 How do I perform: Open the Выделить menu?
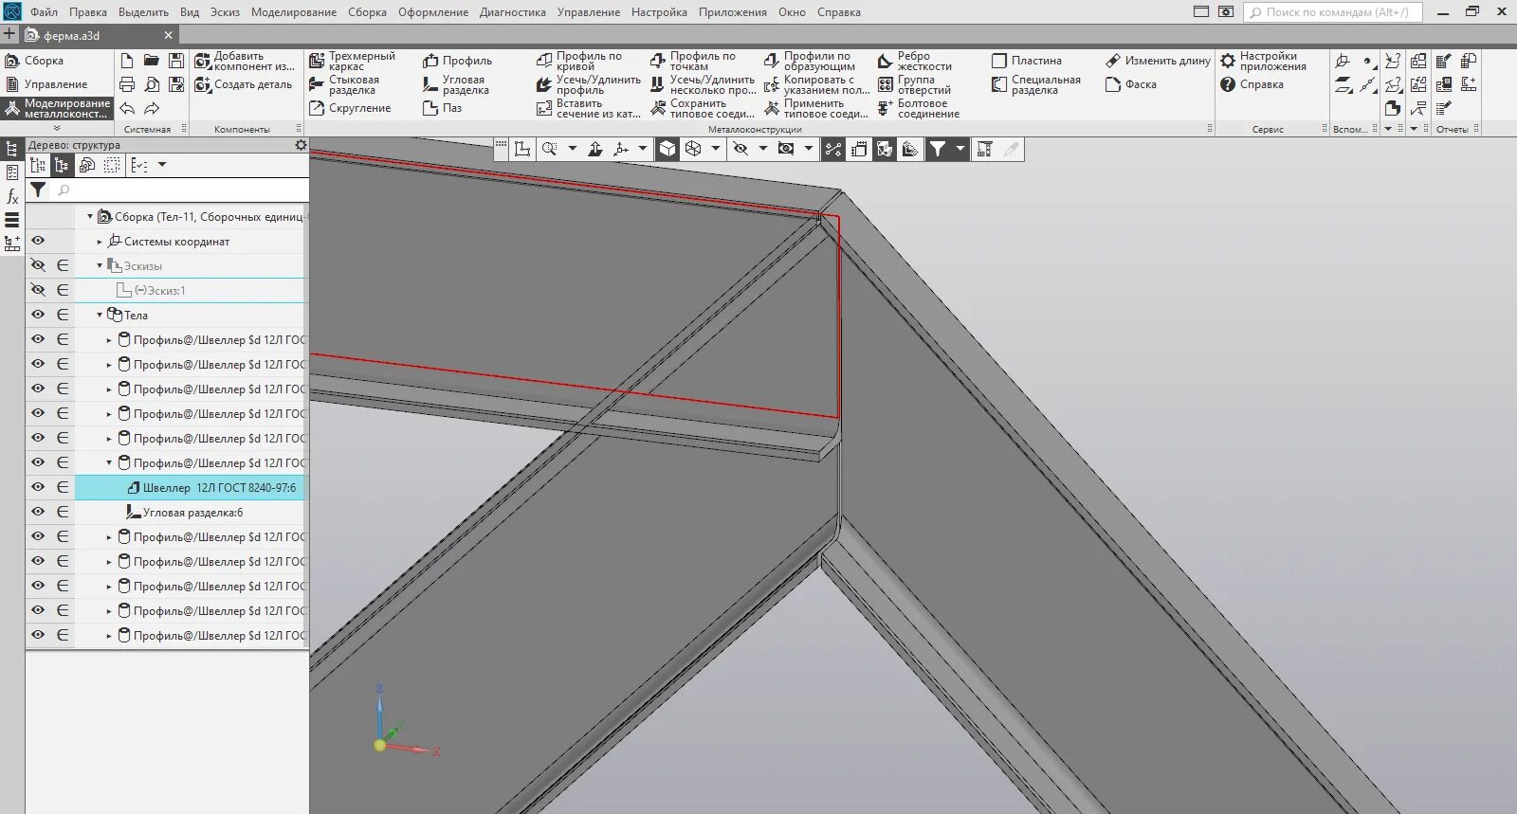click(143, 12)
